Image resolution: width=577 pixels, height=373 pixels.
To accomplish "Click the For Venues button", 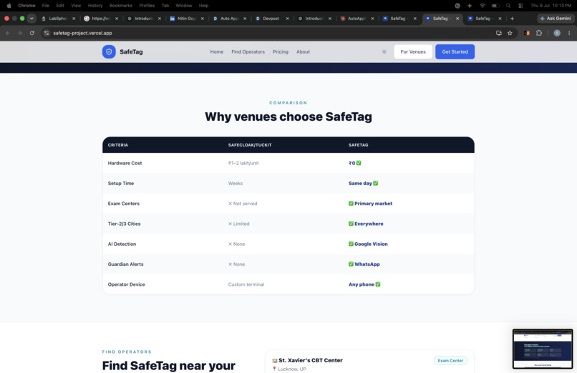I will tap(413, 51).
